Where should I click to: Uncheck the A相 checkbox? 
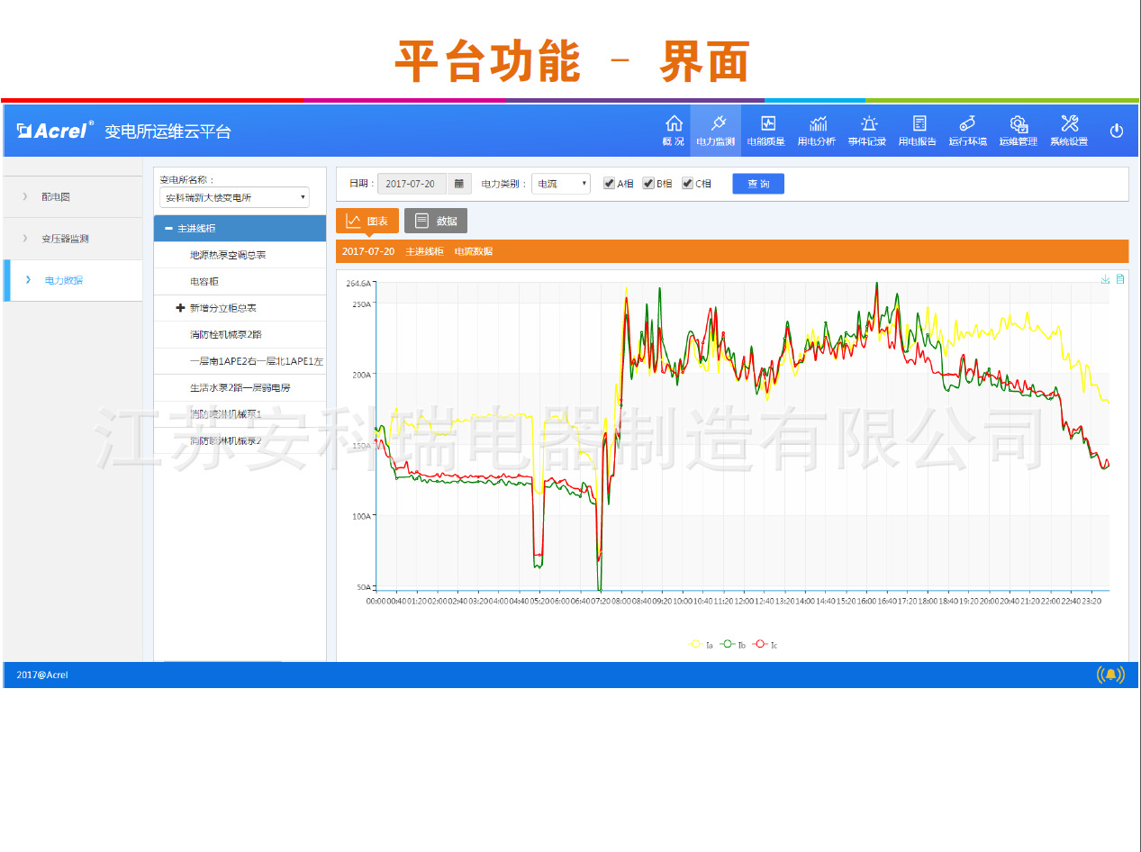pos(609,184)
